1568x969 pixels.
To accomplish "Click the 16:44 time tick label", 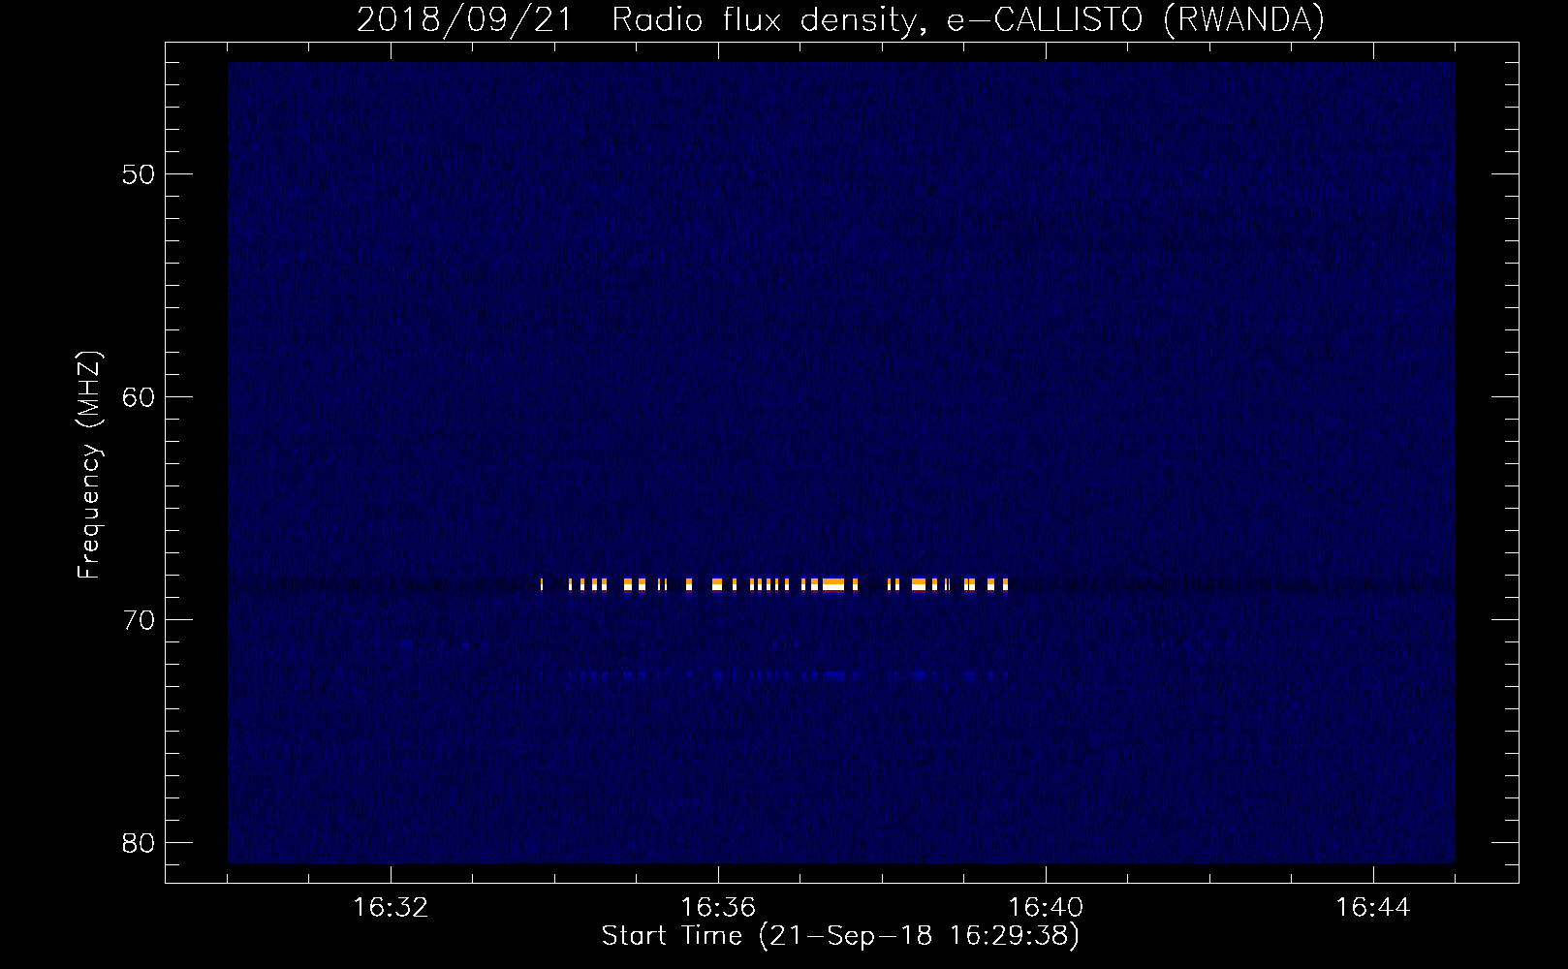I will point(1373,908).
